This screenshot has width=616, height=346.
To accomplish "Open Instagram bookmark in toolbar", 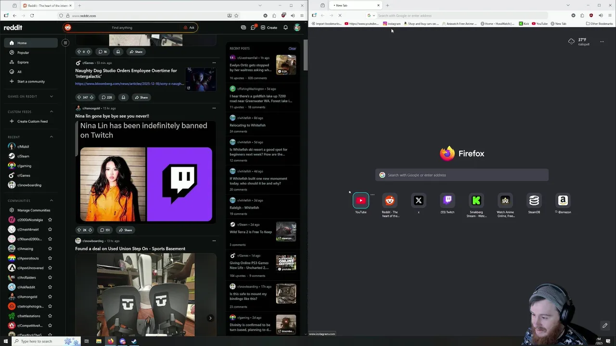I will pos(392,24).
